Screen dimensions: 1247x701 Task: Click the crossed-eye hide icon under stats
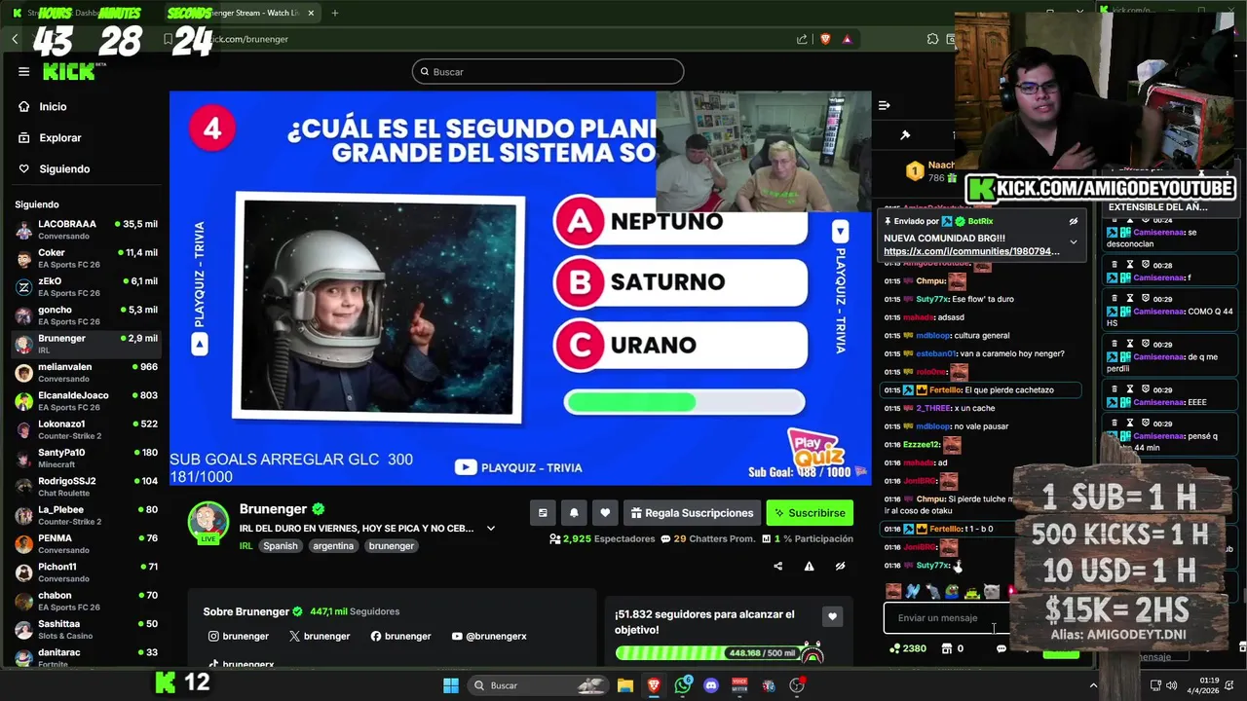click(x=840, y=566)
